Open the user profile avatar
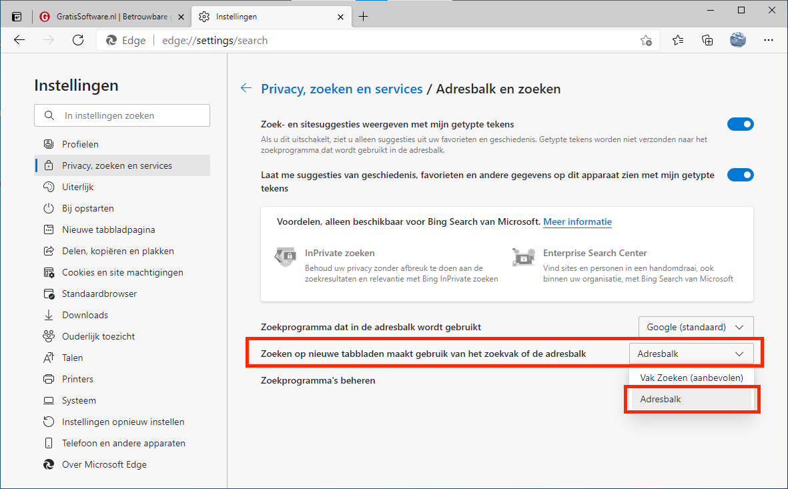The height and width of the screenshot is (489, 788). tap(738, 40)
